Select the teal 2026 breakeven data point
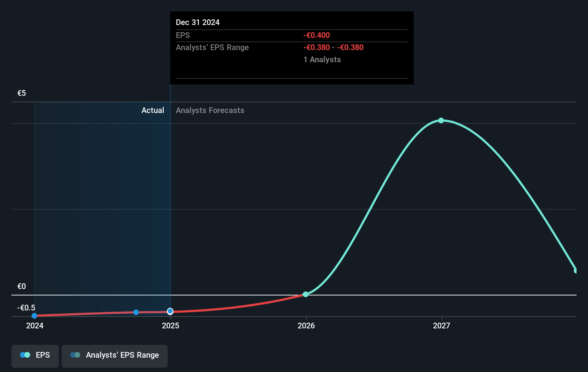 (x=305, y=294)
